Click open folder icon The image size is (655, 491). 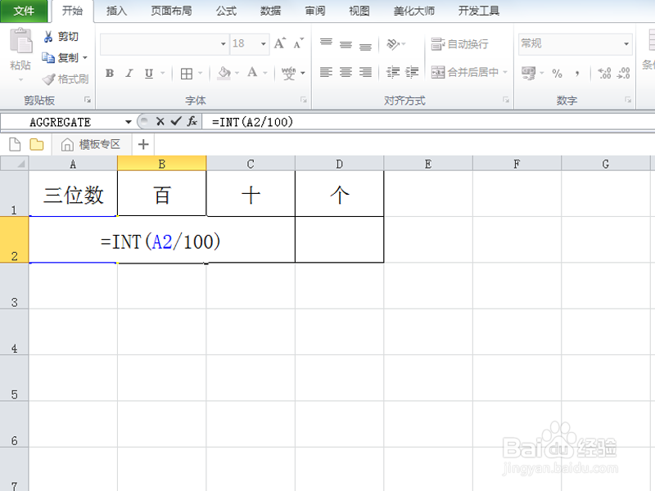point(37,145)
